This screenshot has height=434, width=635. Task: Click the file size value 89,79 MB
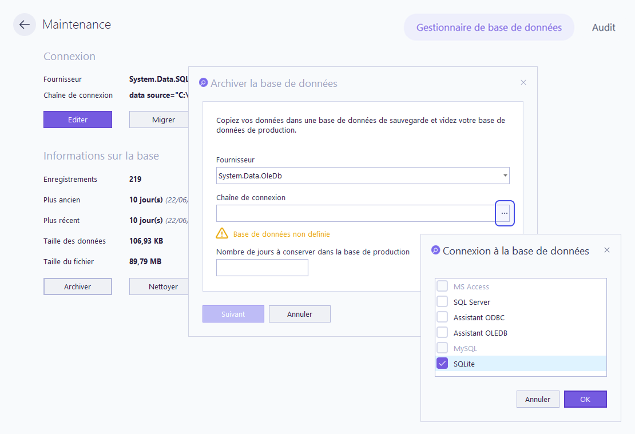click(x=145, y=261)
